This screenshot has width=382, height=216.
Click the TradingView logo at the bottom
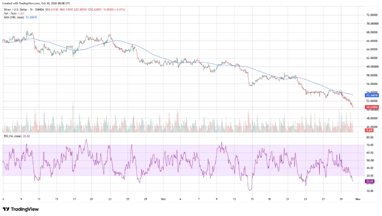[x=21, y=209]
